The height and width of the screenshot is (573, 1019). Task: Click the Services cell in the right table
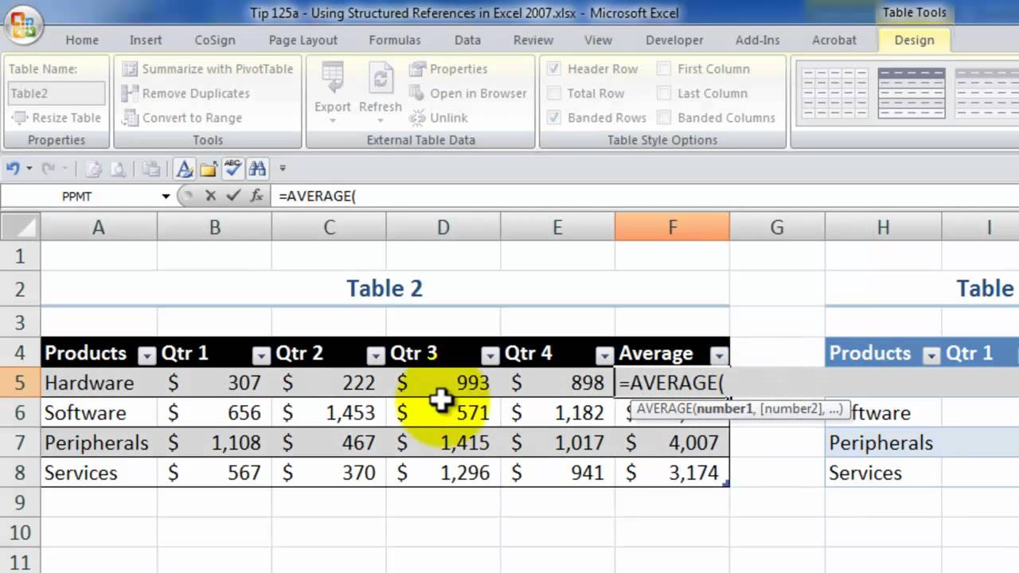883,473
